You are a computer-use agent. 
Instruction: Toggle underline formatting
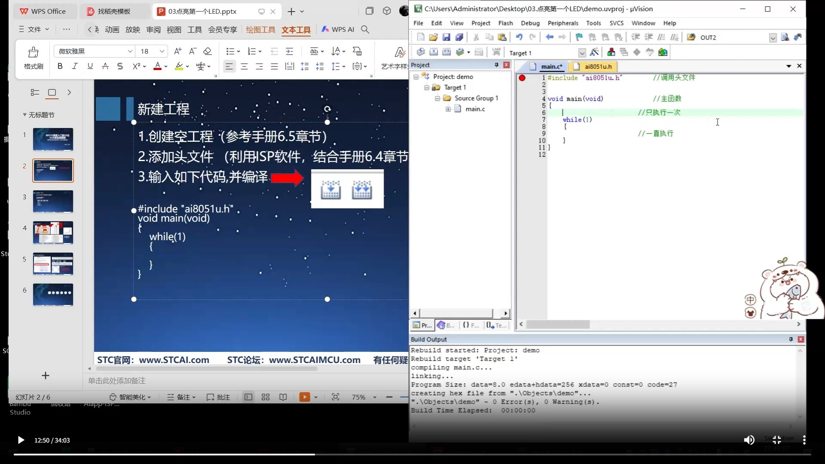click(x=89, y=66)
